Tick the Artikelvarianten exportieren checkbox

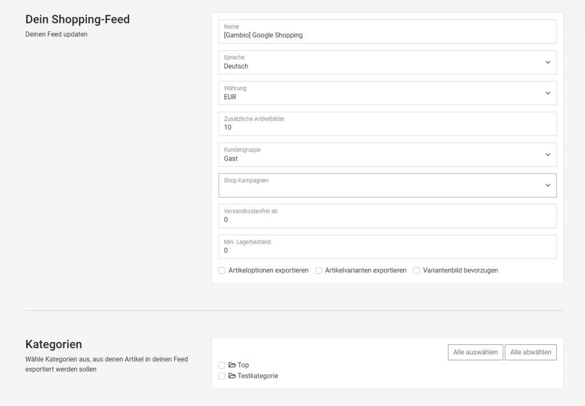pos(319,270)
